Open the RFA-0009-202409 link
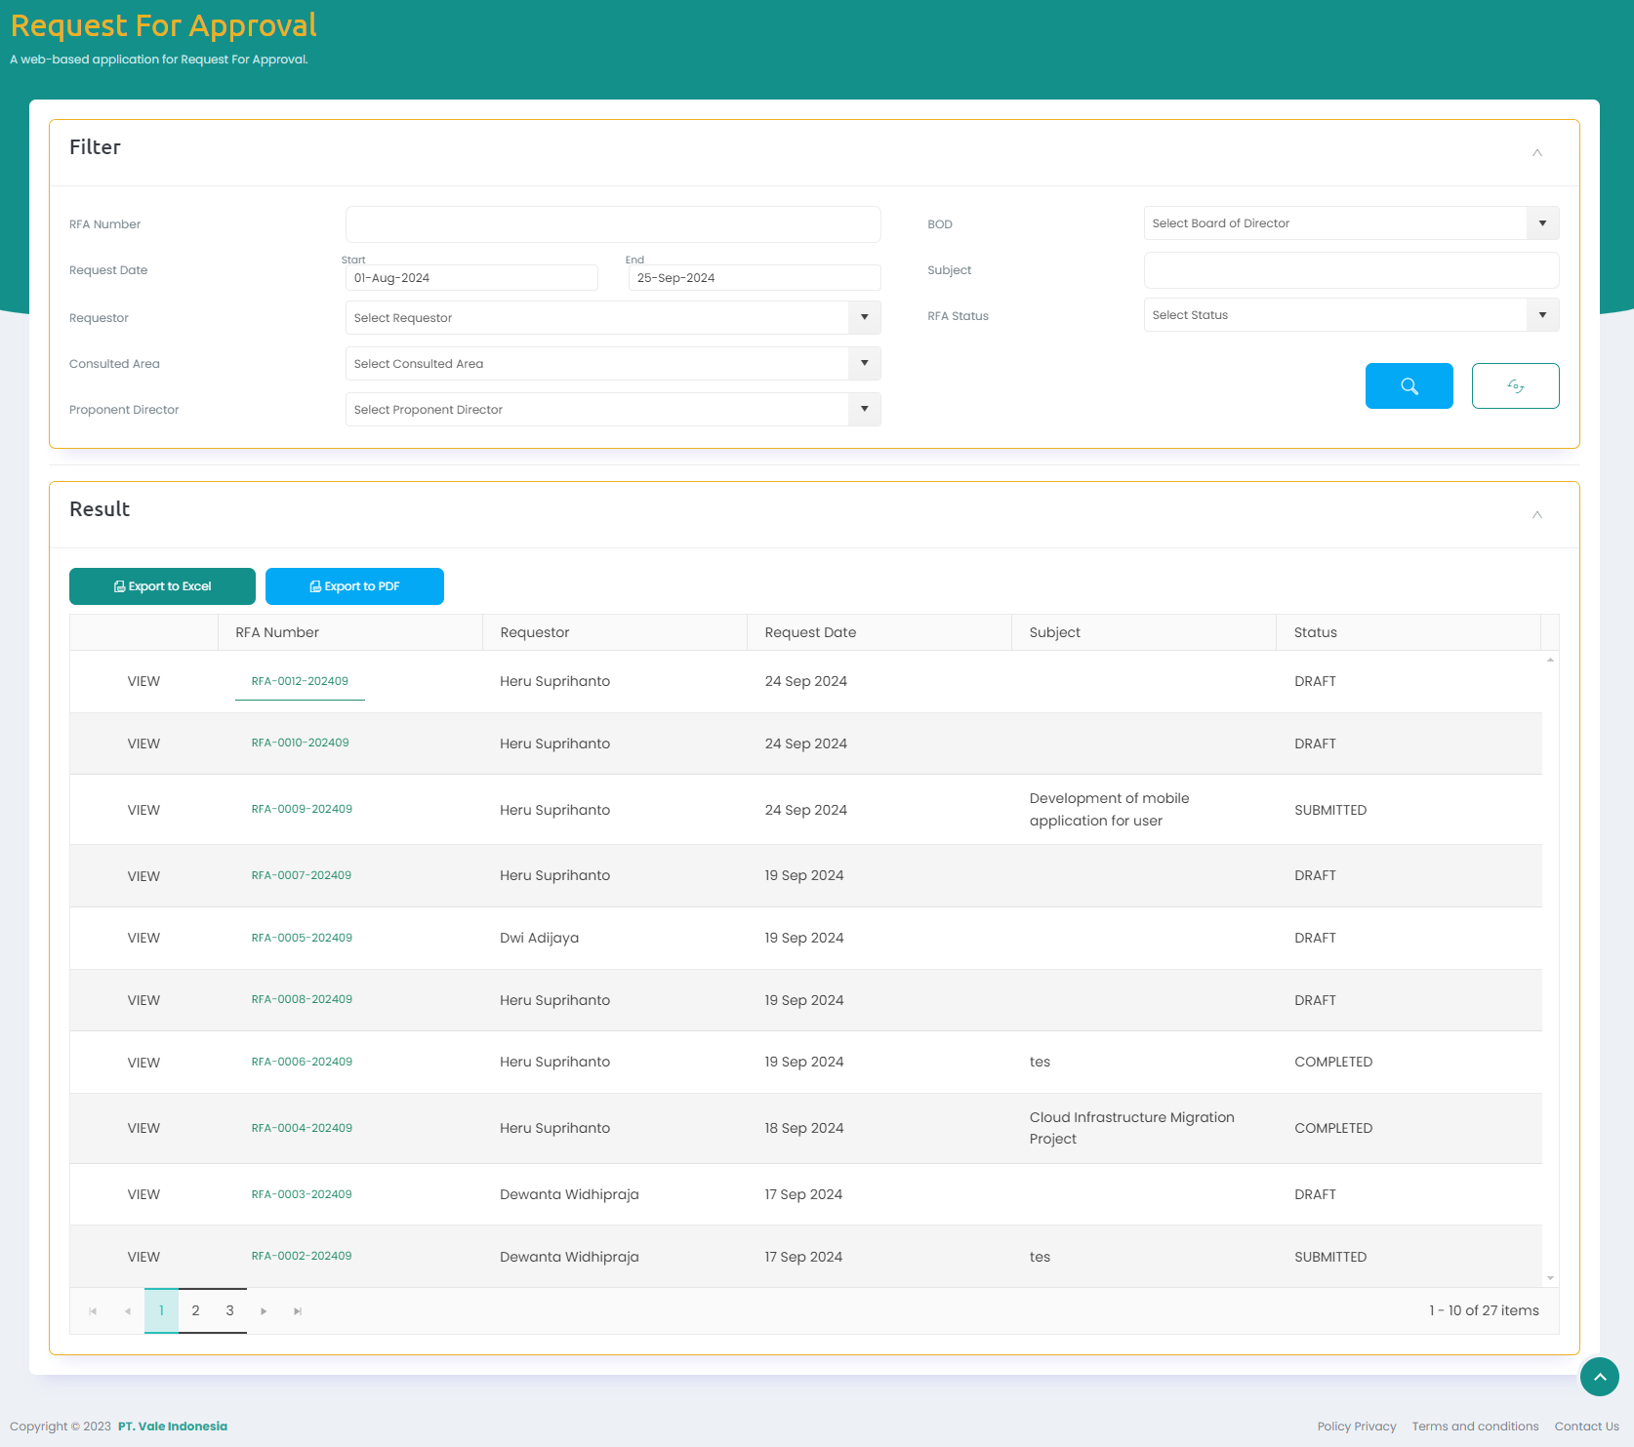1634x1447 pixels. click(302, 809)
